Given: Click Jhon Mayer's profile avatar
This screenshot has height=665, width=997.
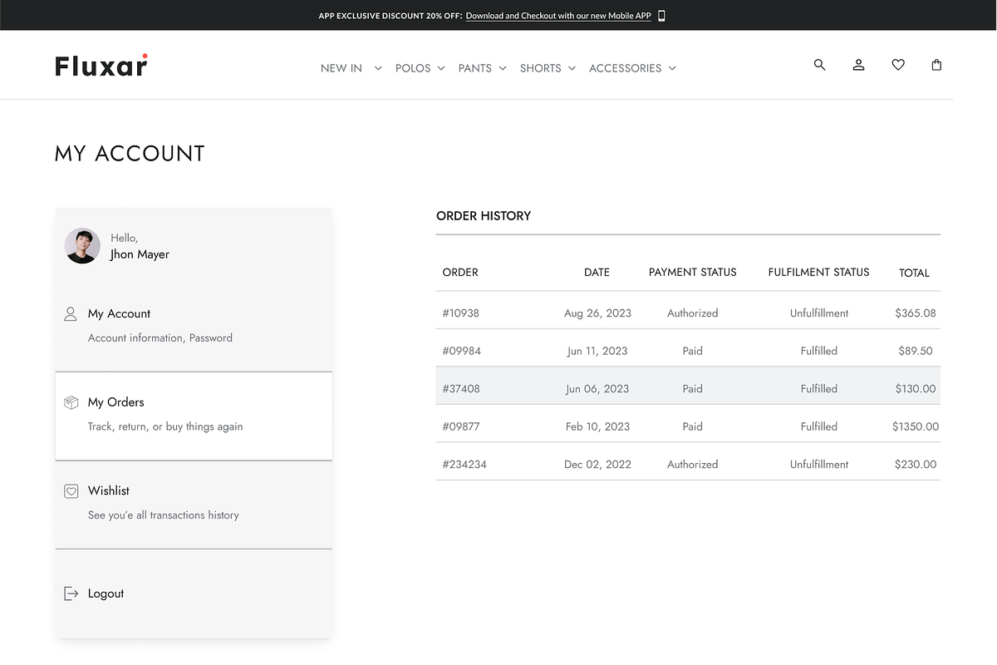Looking at the screenshot, I should (83, 246).
